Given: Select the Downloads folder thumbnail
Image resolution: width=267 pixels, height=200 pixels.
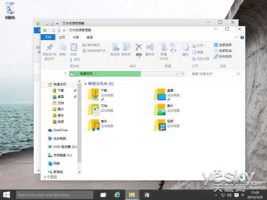Looking at the screenshot, I should point(93,95).
